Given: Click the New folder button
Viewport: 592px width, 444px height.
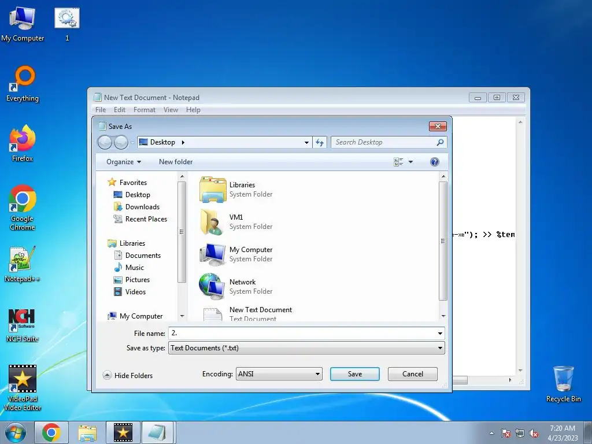Looking at the screenshot, I should (176, 162).
